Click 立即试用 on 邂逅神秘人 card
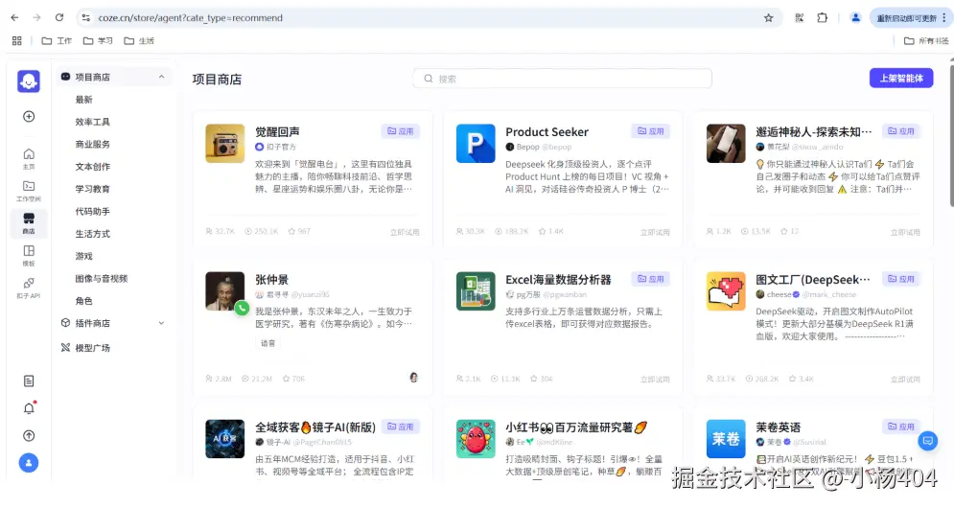 (x=905, y=232)
